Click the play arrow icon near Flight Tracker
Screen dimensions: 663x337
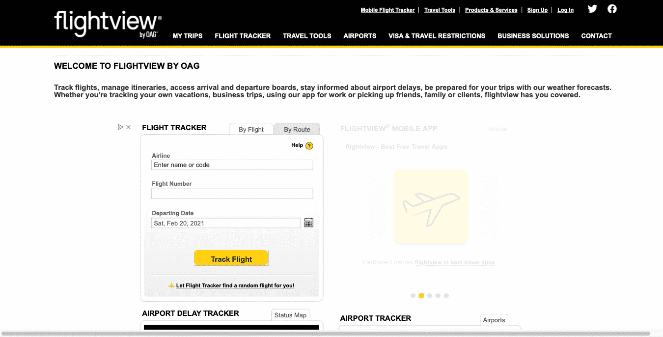click(x=120, y=127)
